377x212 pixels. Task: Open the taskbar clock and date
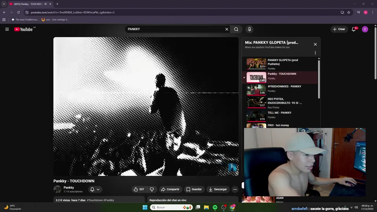click(x=367, y=207)
